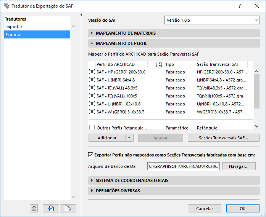Toggle the Exportar Perfis não mapeados checkbox
The width and height of the screenshot is (266, 217).
(90, 155)
